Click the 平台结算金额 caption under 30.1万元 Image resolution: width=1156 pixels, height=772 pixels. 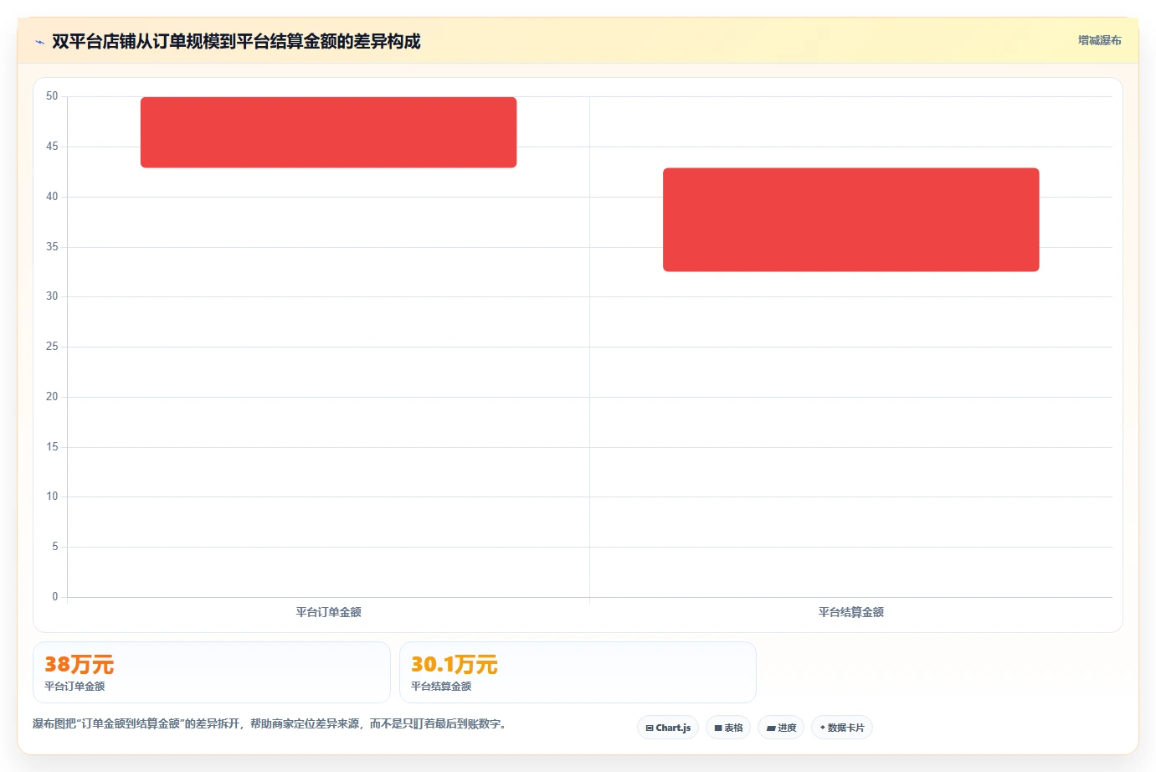441,686
